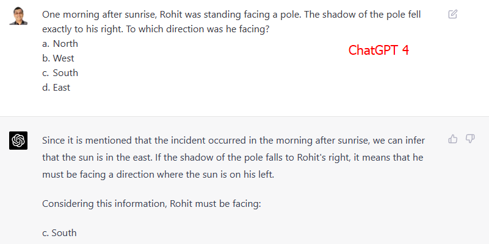Click the red ChatGPT 4 label

[x=379, y=50]
